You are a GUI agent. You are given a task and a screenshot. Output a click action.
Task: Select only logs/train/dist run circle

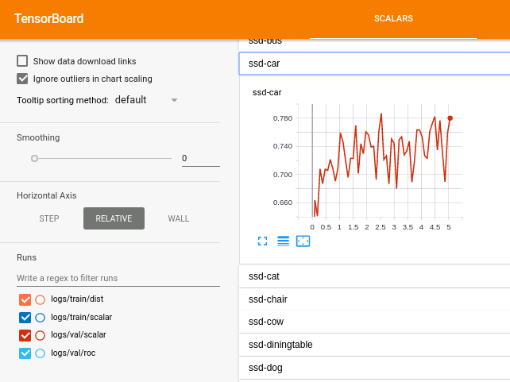coord(41,300)
